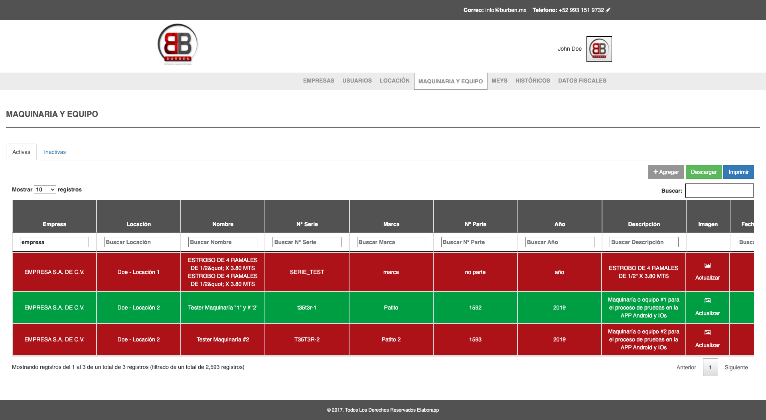This screenshot has height=420, width=766.
Task: Click the image icon in the SERIE_TEST row
Action: [x=707, y=265]
